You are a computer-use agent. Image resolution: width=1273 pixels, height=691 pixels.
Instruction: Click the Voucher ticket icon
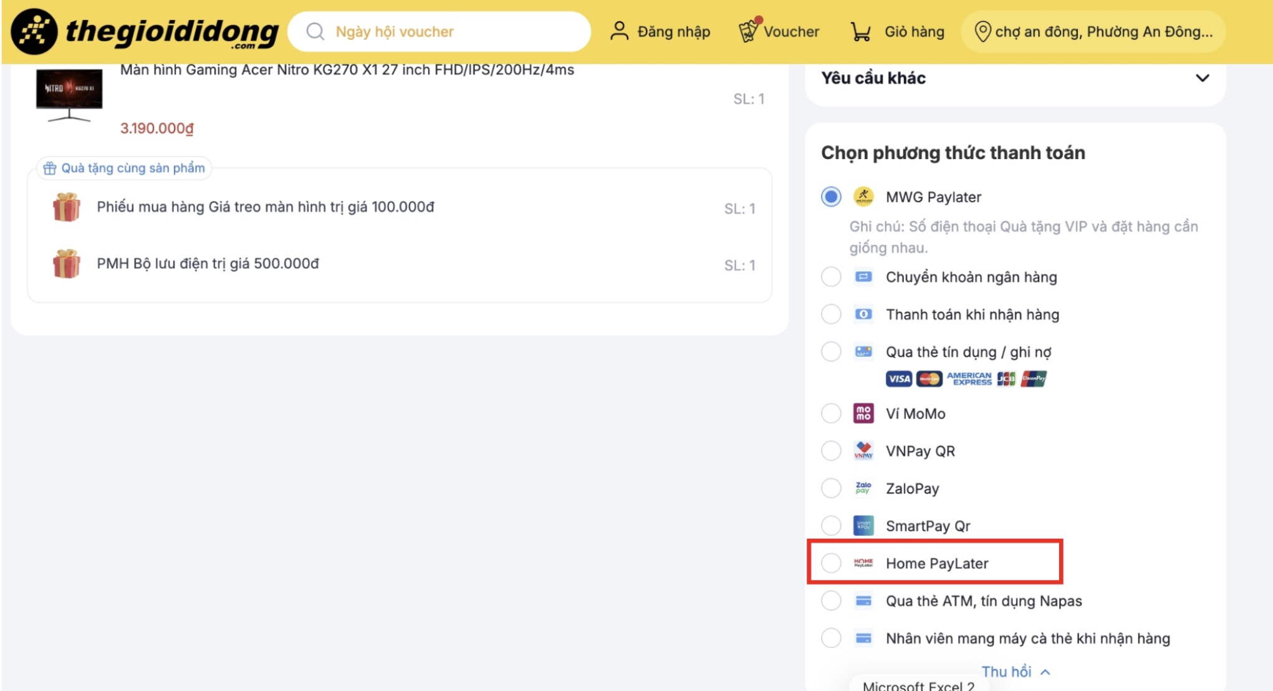(749, 30)
